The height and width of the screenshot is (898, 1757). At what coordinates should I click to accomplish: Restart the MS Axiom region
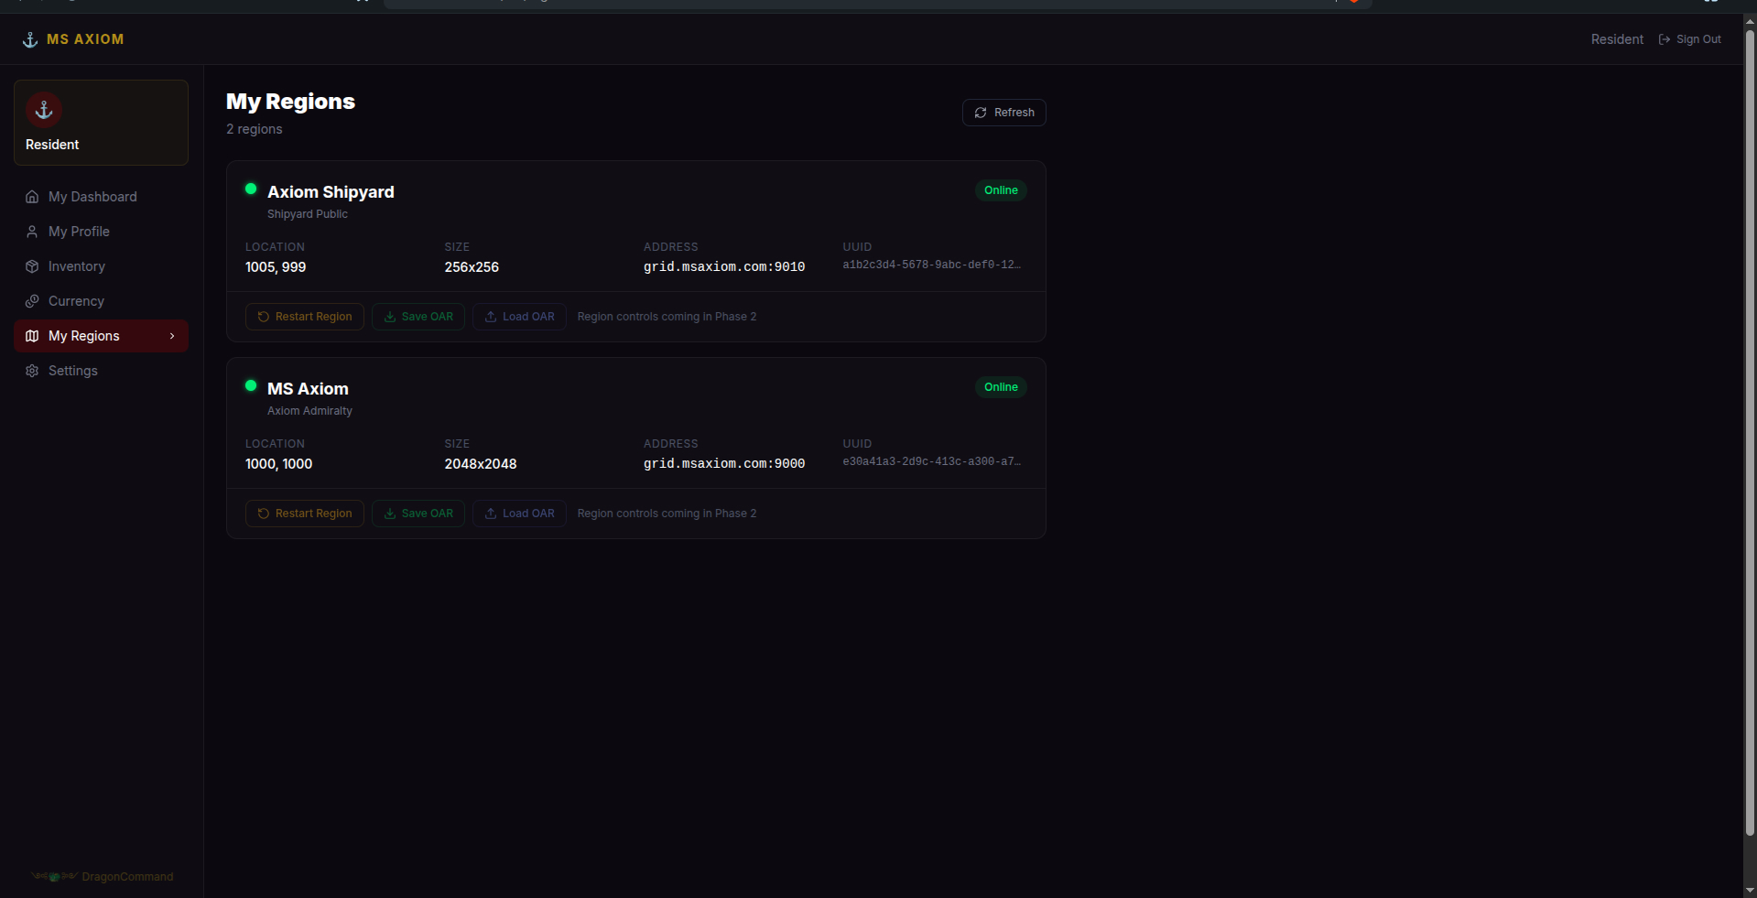pos(305,514)
